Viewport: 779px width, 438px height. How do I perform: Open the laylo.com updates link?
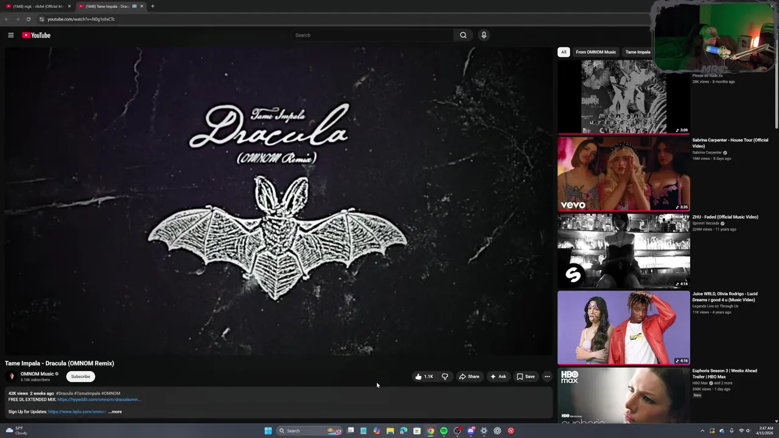(x=77, y=412)
